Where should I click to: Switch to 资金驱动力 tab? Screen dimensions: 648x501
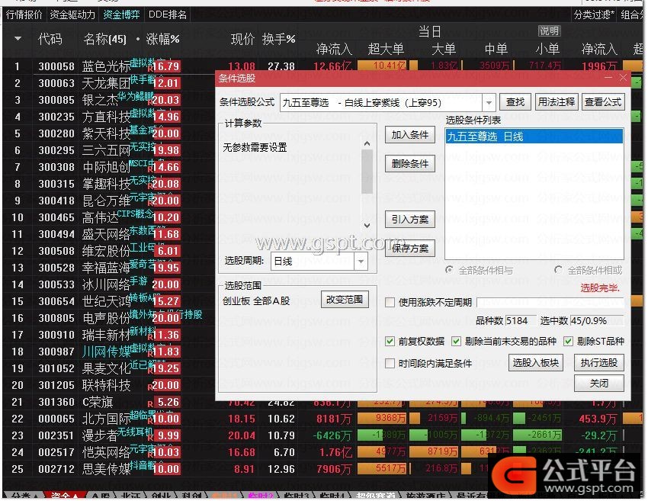tap(72, 15)
